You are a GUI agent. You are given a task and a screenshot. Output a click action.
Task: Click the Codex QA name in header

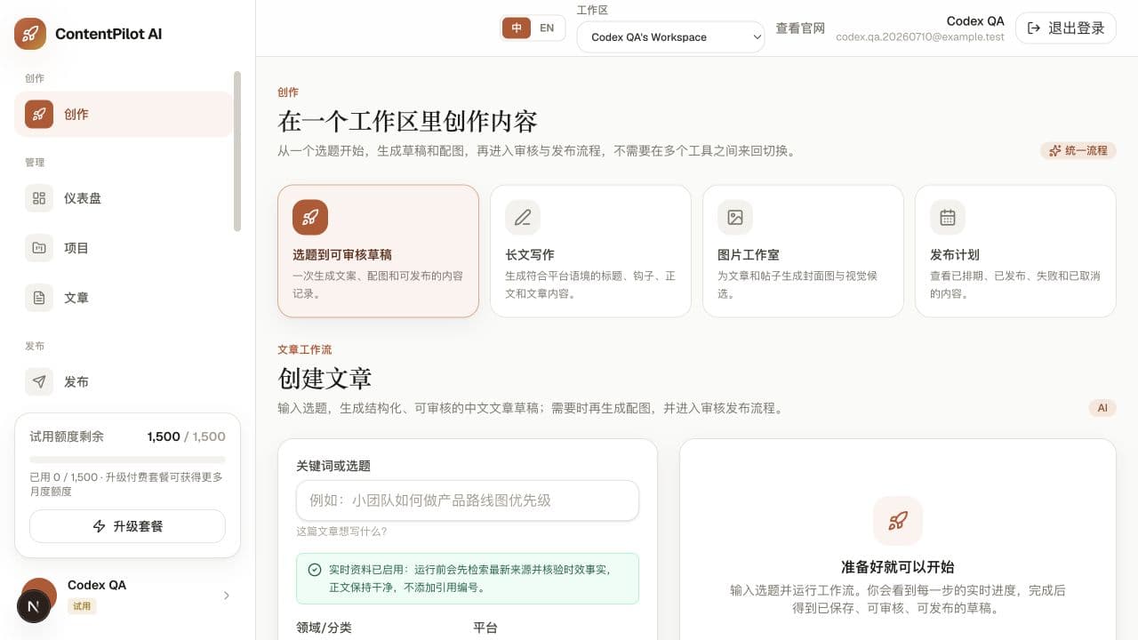click(975, 20)
